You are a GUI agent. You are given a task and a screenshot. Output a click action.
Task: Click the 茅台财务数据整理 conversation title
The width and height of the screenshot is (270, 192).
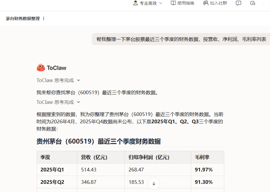[x=23, y=18]
